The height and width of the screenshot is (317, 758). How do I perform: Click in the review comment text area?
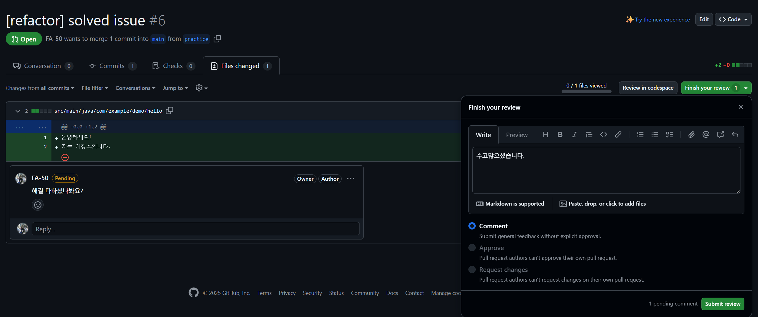tap(606, 170)
